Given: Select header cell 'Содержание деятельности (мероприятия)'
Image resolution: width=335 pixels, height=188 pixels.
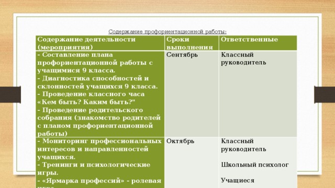Looking at the screenshot, I should click(100, 43).
